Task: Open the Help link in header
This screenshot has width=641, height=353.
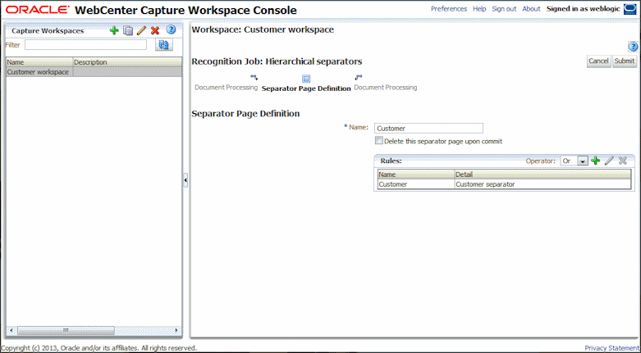Action: pos(479,9)
